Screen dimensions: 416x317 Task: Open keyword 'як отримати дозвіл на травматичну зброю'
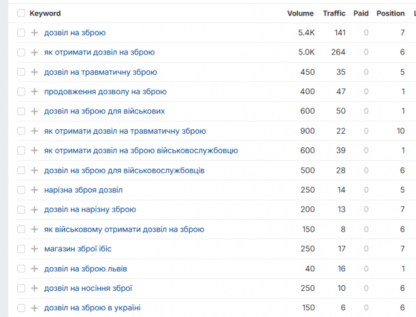(125, 131)
